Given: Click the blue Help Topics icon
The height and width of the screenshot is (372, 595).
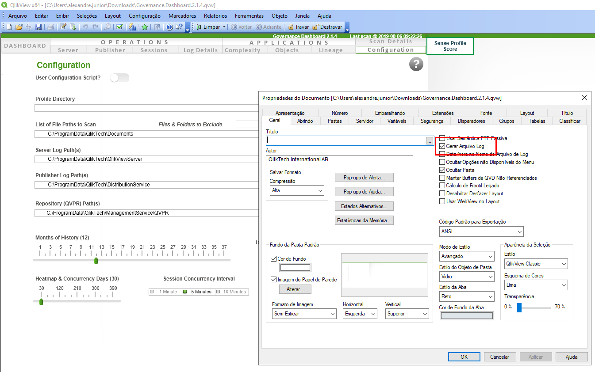Looking at the screenshot, I should (169, 27).
